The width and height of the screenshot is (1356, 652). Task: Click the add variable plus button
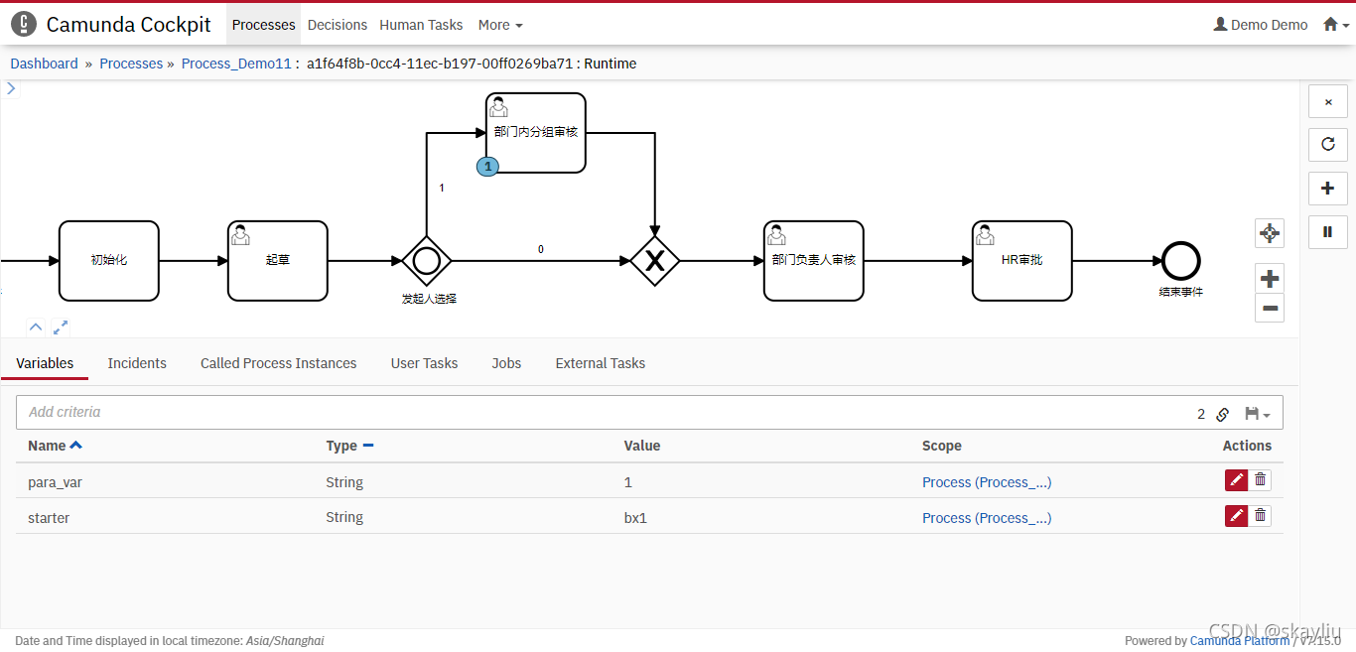(x=1328, y=188)
